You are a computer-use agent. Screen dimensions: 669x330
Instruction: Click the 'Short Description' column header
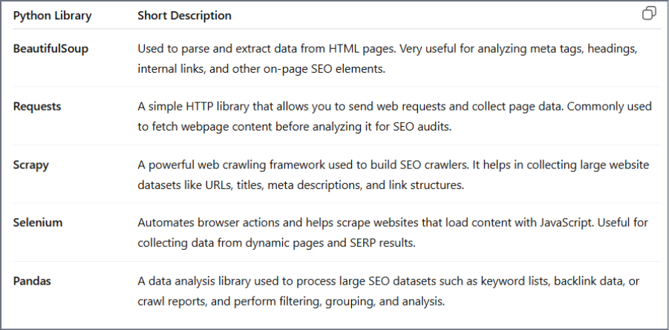click(184, 16)
